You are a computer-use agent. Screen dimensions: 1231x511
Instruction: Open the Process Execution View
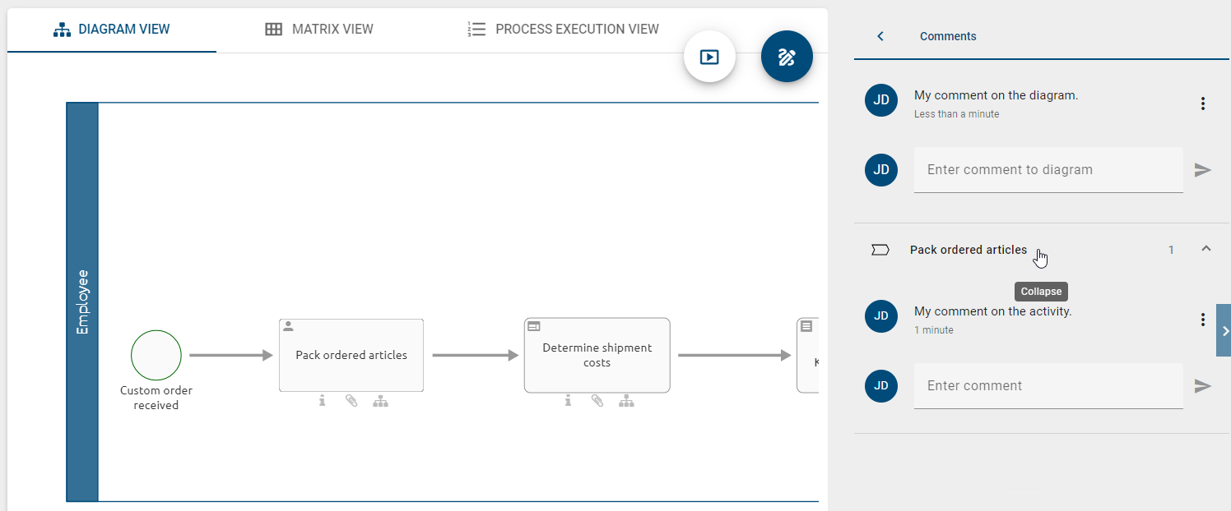(x=563, y=29)
